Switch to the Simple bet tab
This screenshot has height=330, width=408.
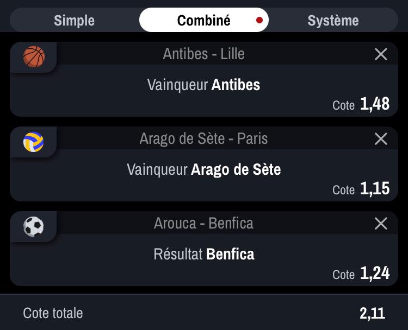pos(74,20)
